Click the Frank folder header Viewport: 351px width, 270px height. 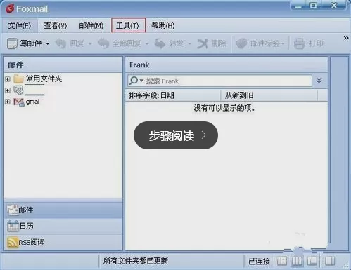click(x=226, y=65)
